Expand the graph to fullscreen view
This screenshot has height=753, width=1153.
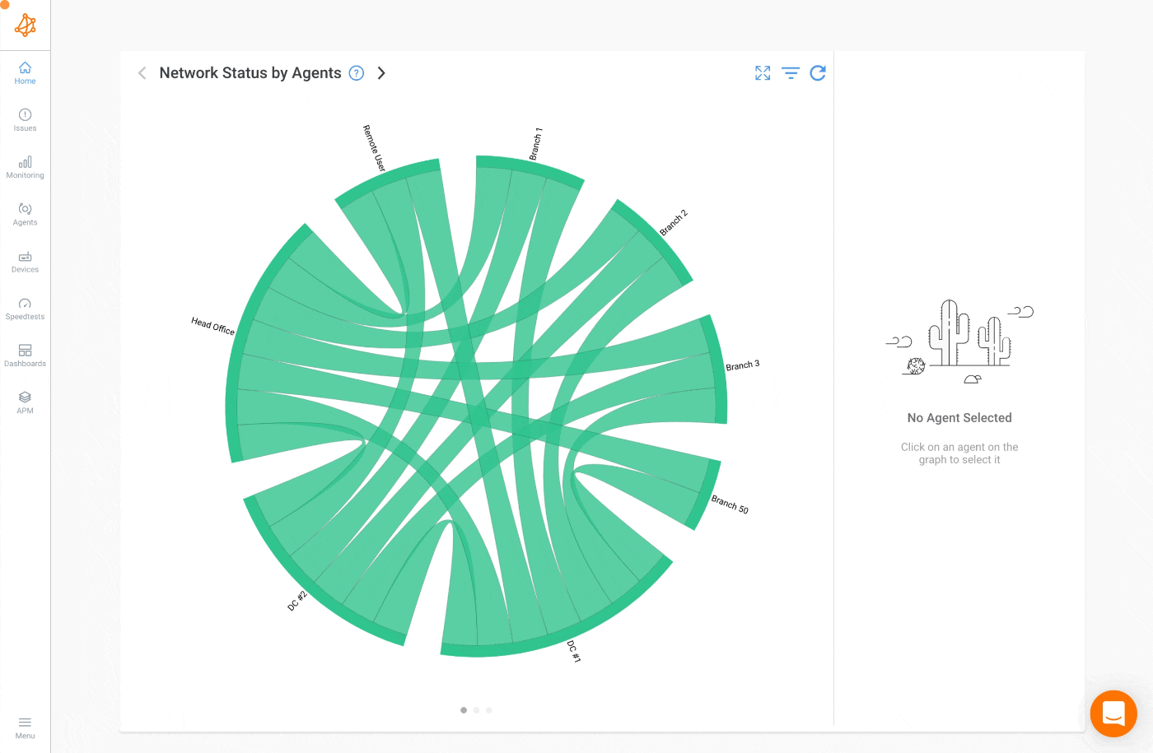tap(762, 73)
